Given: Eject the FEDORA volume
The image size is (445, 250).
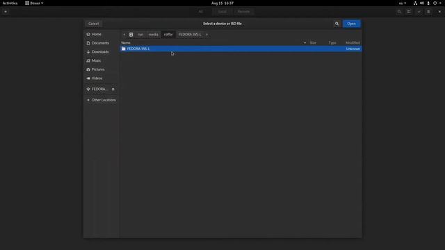Looking at the screenshot, I should click(113, 90).
